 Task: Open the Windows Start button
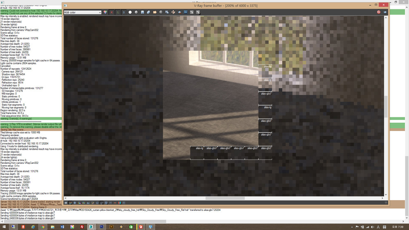[x=4, y=226]
